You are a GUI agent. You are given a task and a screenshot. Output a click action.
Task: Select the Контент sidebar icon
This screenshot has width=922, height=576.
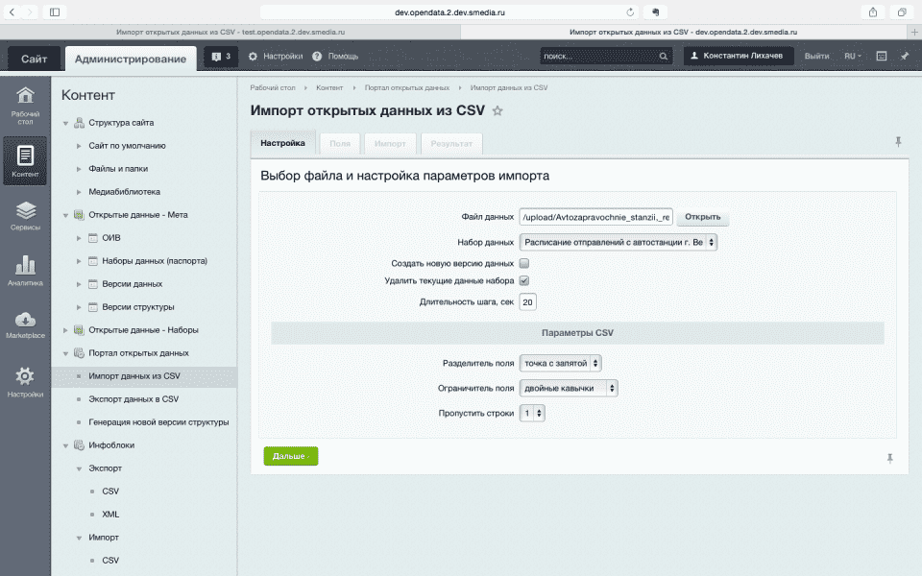25,161
